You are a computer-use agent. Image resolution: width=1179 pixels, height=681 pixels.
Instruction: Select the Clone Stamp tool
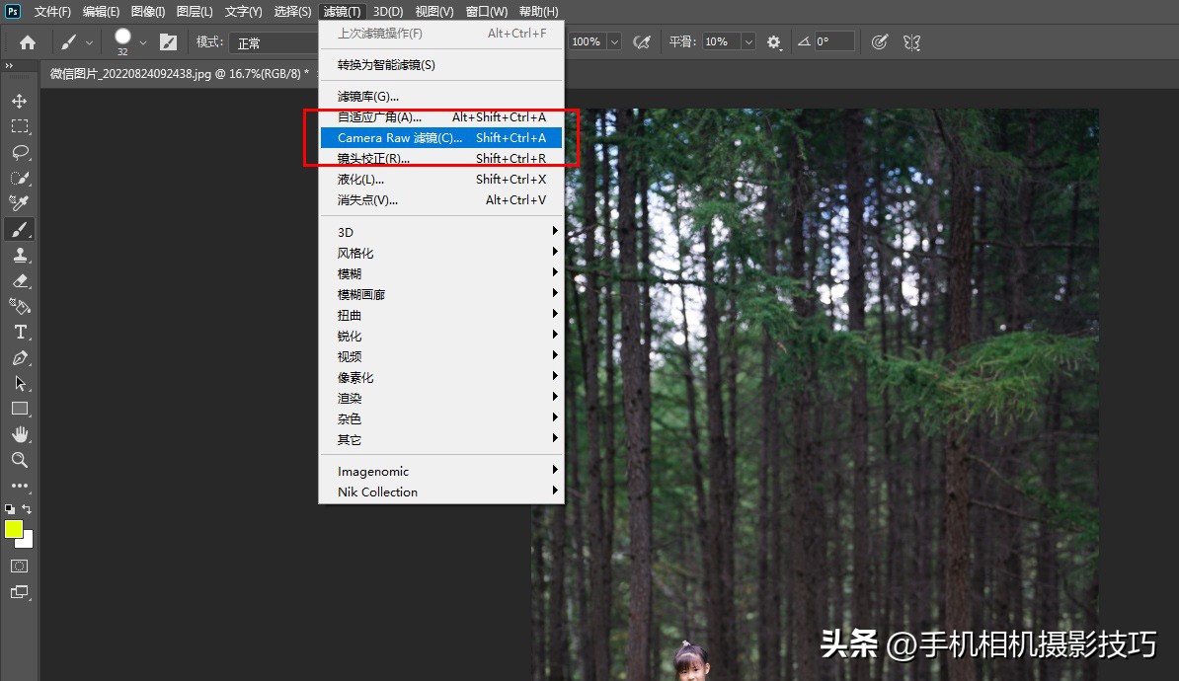coord(17,255)
